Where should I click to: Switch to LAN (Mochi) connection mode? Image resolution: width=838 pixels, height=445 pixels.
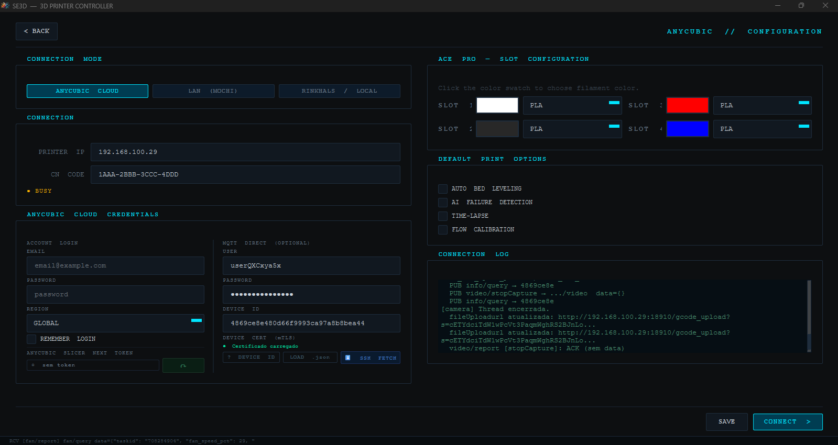(x=213, y=91)
